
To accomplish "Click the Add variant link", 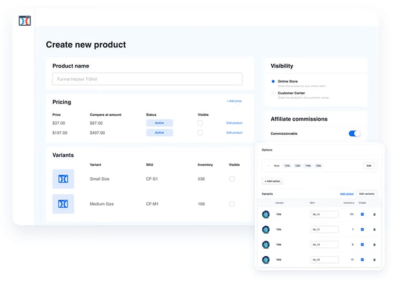I will 347,194.
